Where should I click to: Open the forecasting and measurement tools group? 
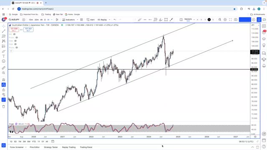tap(4, 46)
